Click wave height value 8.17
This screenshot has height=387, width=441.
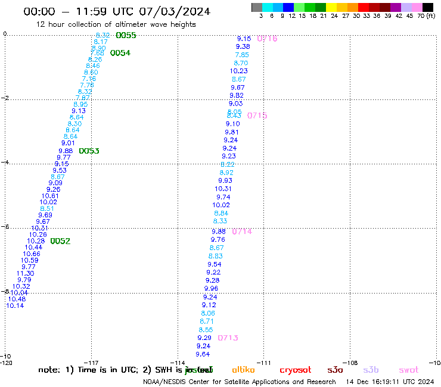point(101,42)
